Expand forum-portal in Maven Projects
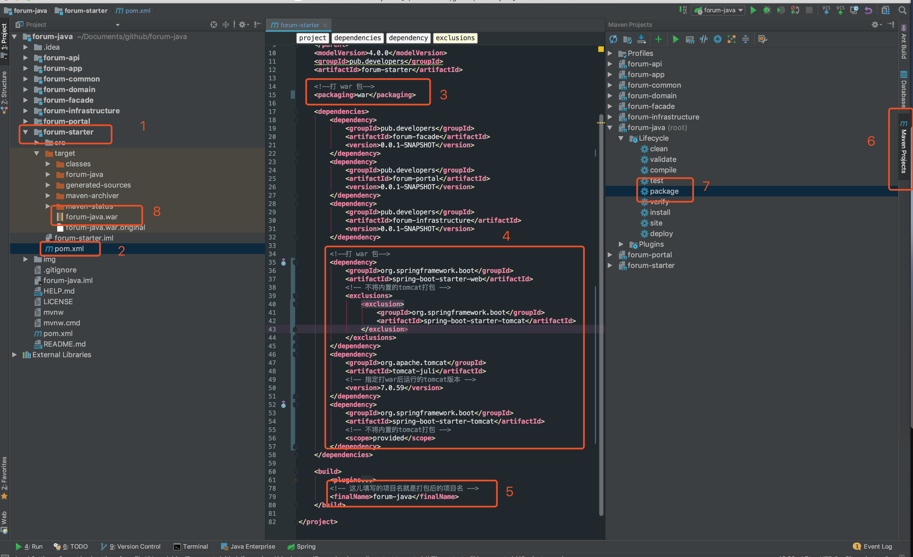Image resolution: width=913 pixels, height=557 pixels. point(610,255)
